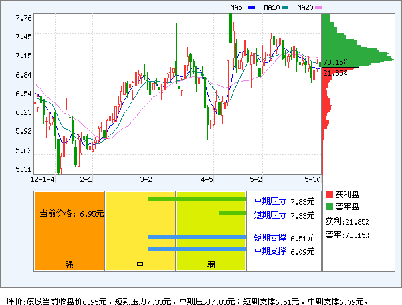402x305 pixels.
Task: Click the 5.31 price axis label
Action: (23, 169)
